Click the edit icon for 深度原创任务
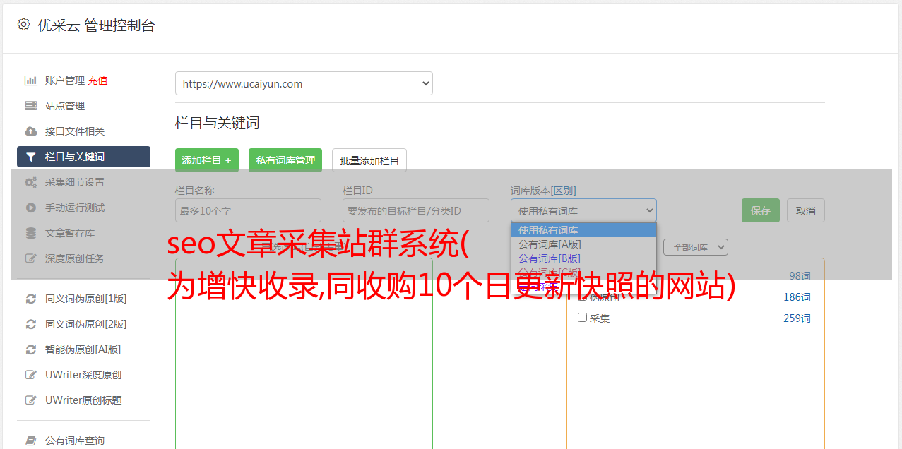Image resolution: width=902 pixels, height=449 pixels. tap(31, 258)
